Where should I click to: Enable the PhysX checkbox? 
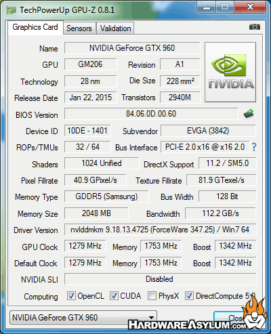tap(152, 296)
